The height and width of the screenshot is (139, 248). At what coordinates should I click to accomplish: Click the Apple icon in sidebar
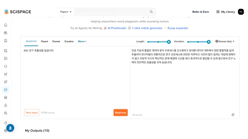pyautogui.click(x=6, y=123)
